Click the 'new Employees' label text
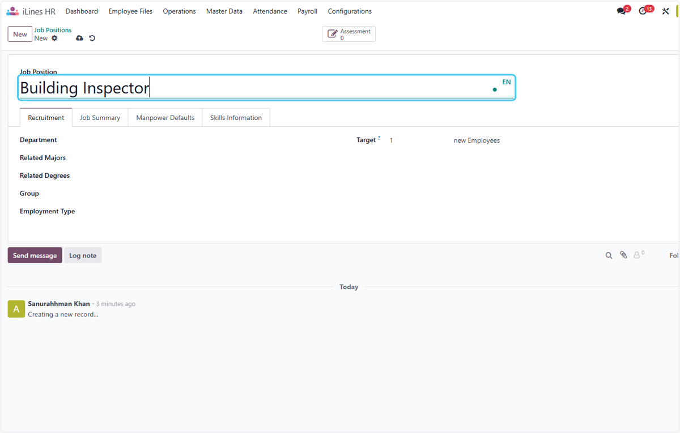The image size is (680, 433). (477, 140)
